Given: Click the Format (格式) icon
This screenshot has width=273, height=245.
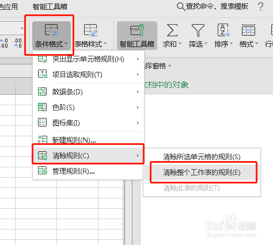Looking at the screenshot, I should [248, 30].
